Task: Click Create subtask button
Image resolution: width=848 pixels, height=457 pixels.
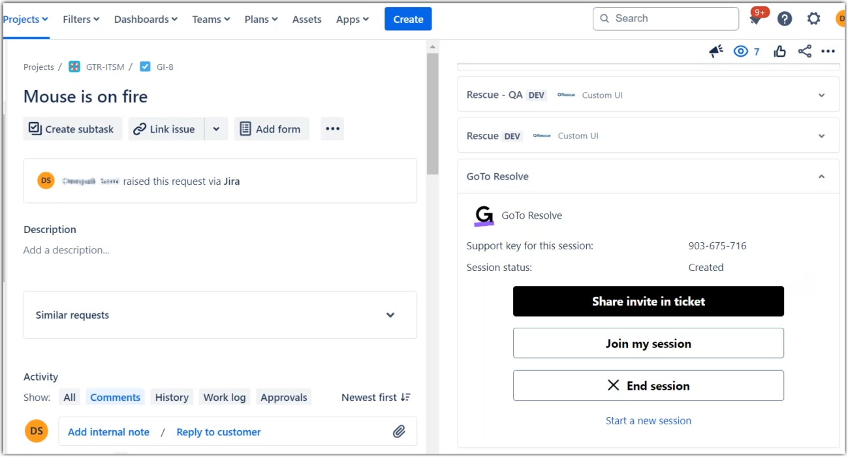Action: point(71,129)
